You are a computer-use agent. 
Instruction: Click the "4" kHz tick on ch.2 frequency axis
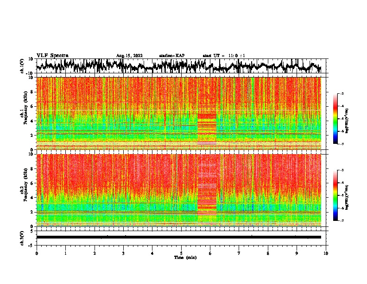coord(32,198)
